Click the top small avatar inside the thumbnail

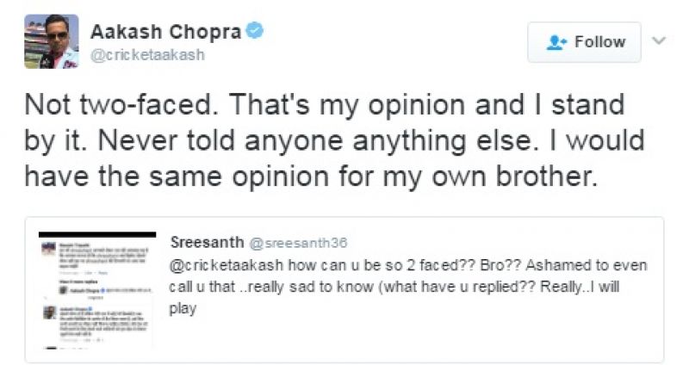tap(49, 248)
